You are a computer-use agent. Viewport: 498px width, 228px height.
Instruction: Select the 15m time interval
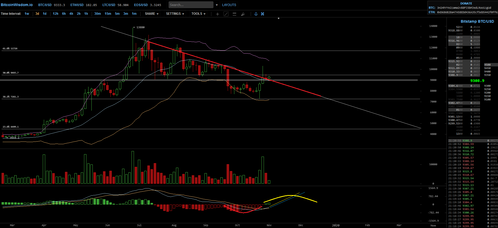108,14
